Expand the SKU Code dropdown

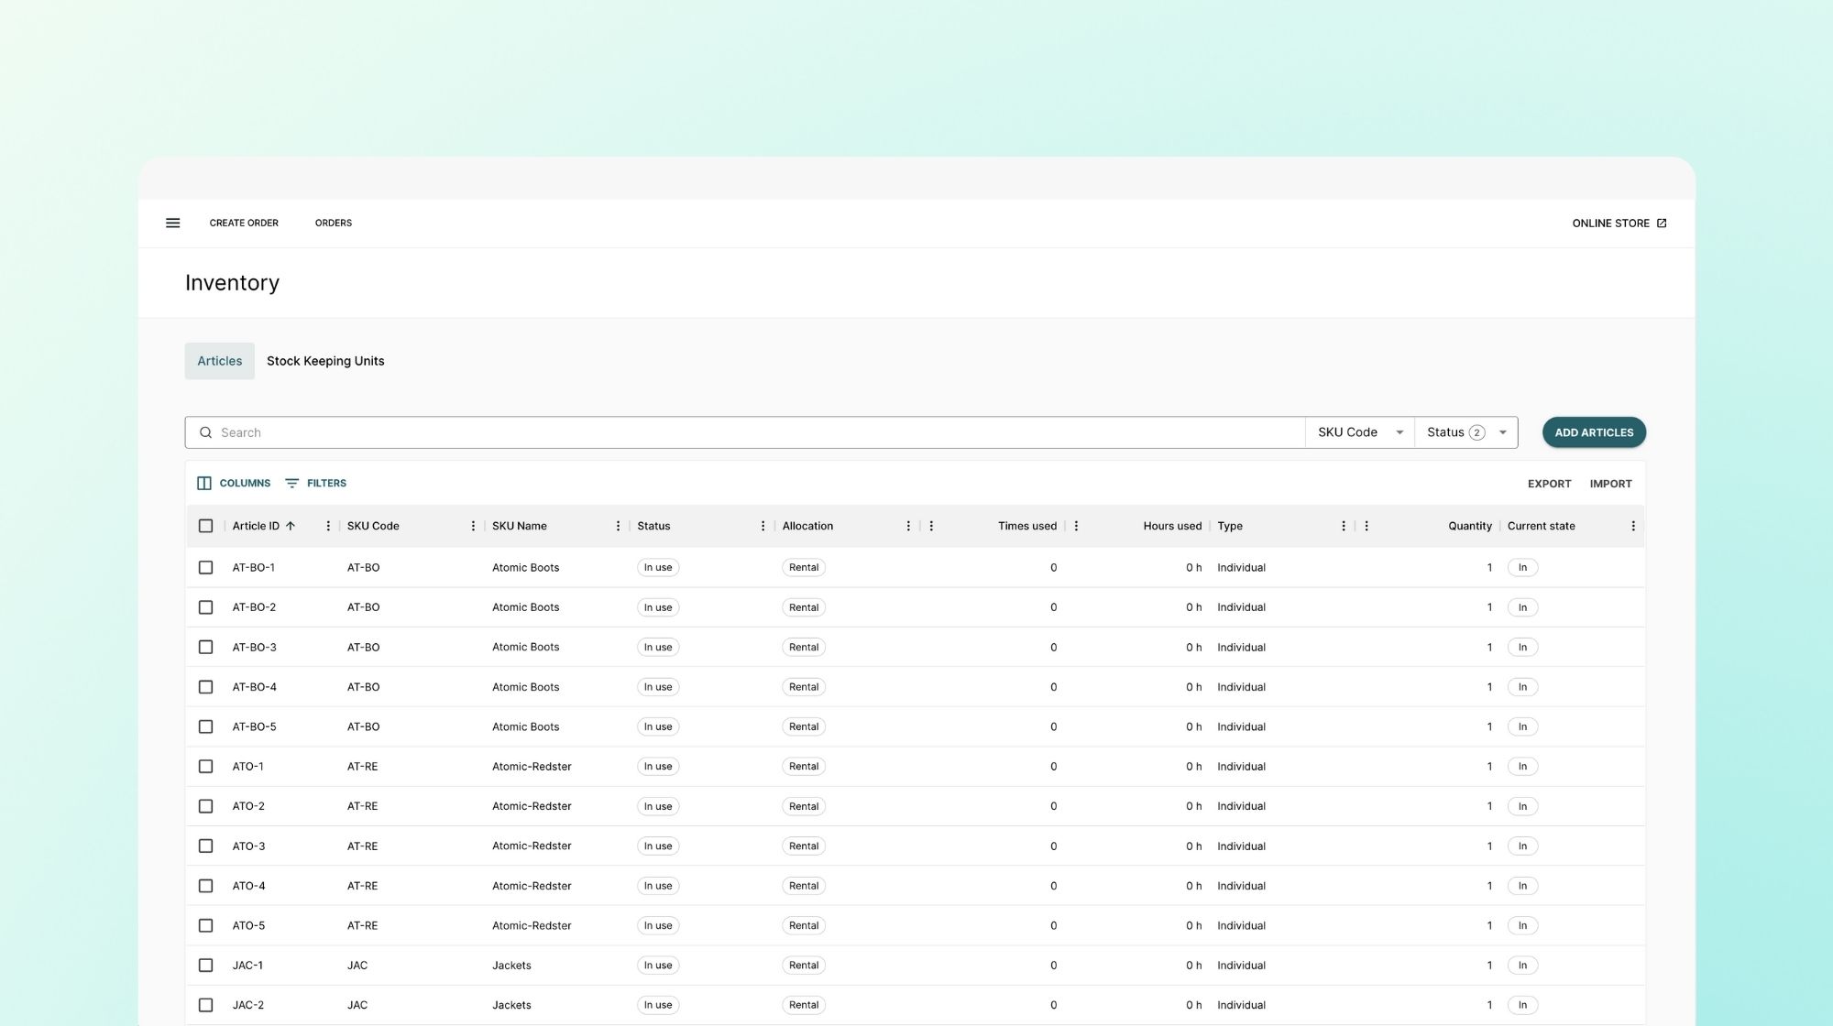point(1360,432)
